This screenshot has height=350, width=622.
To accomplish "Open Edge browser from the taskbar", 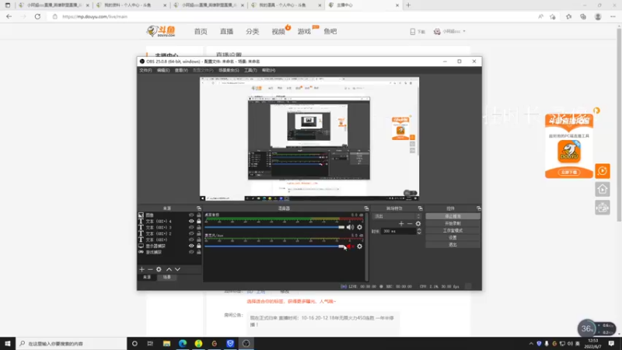I will (183, 344).
